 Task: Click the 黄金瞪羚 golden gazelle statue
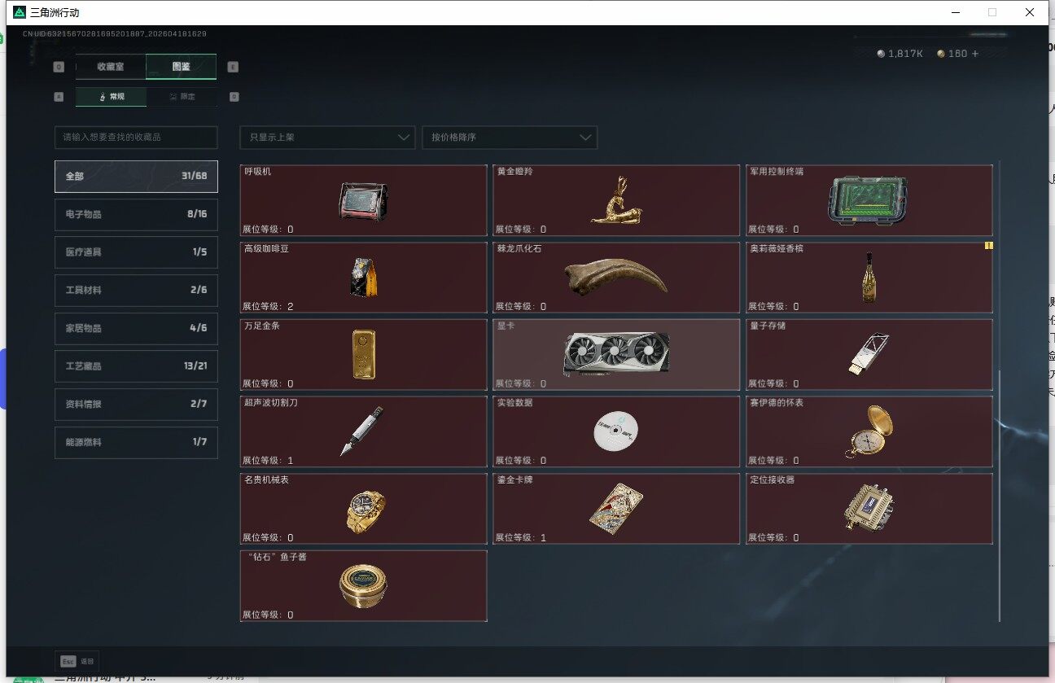pyautogui.click(x=616, y=199)
